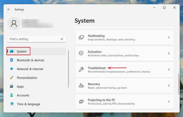Viewport: 183px width, 117px height.
Task: Expand the Recovery chevron arrow
Action: click(169, 86)
